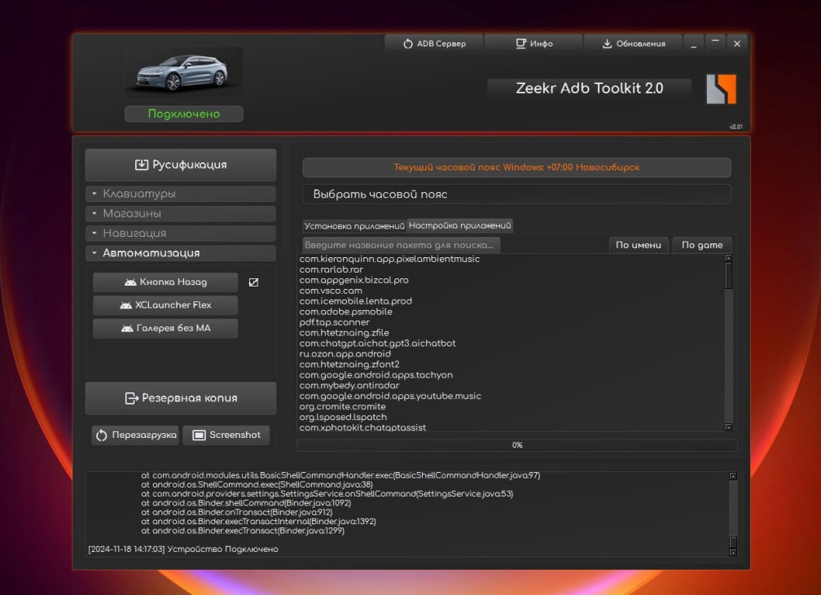Sort packages По имени

639,245
